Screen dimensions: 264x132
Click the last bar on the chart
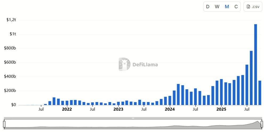coord(260,93)
